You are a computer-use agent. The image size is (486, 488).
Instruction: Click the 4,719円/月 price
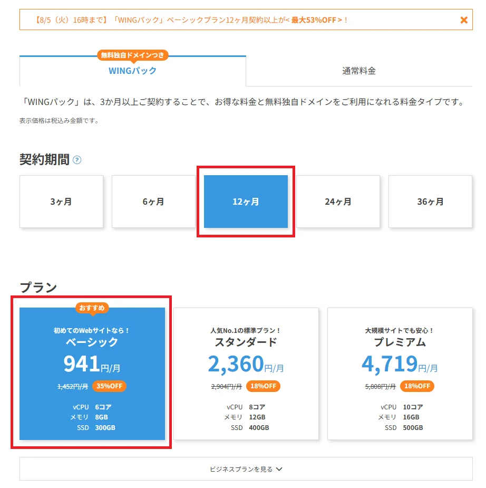400,363
